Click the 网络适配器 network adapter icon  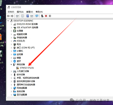pos(15,88)
